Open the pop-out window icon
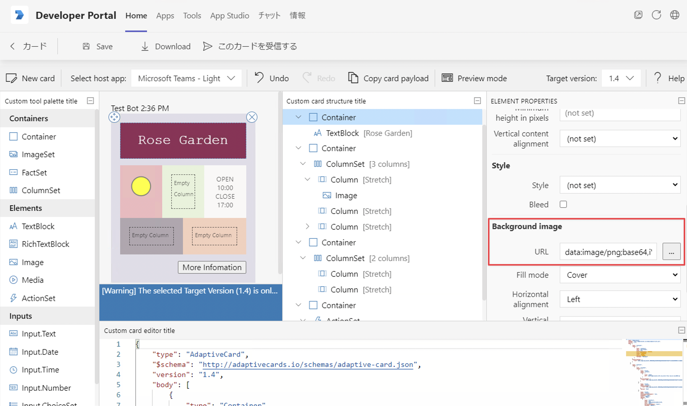687x406 pixels. click(638, 15)
